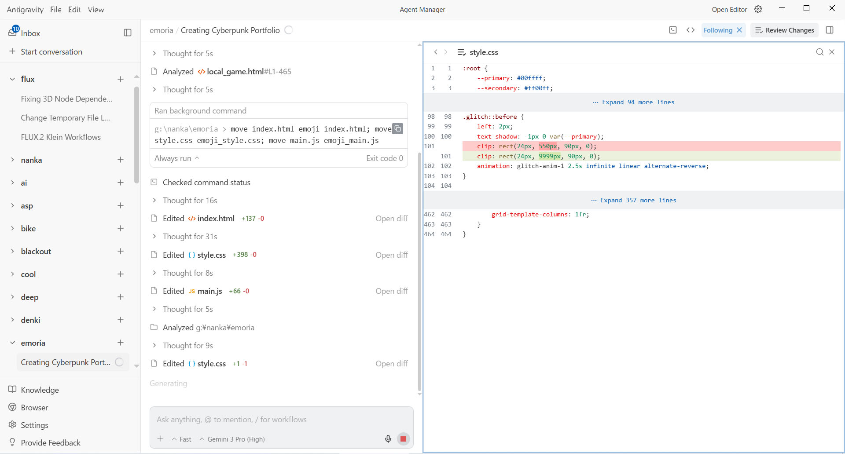
Task: Toggle the split editor layout icon top right
Action: pos(830,30)
